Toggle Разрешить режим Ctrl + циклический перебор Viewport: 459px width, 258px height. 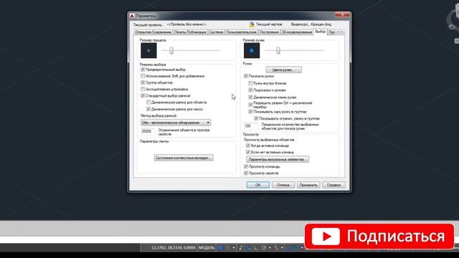pos(250,105)
